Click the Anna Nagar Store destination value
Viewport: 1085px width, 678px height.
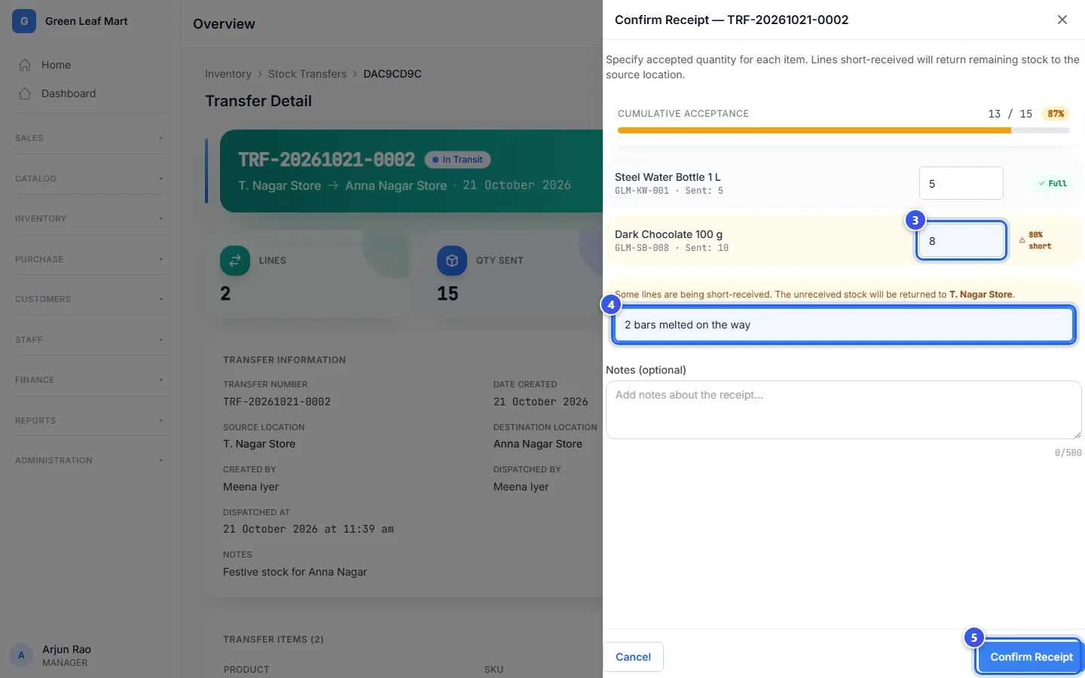pos(538,444)
